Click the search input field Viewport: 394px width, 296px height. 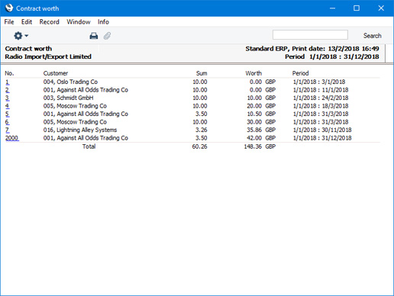(x=310, y=35)
